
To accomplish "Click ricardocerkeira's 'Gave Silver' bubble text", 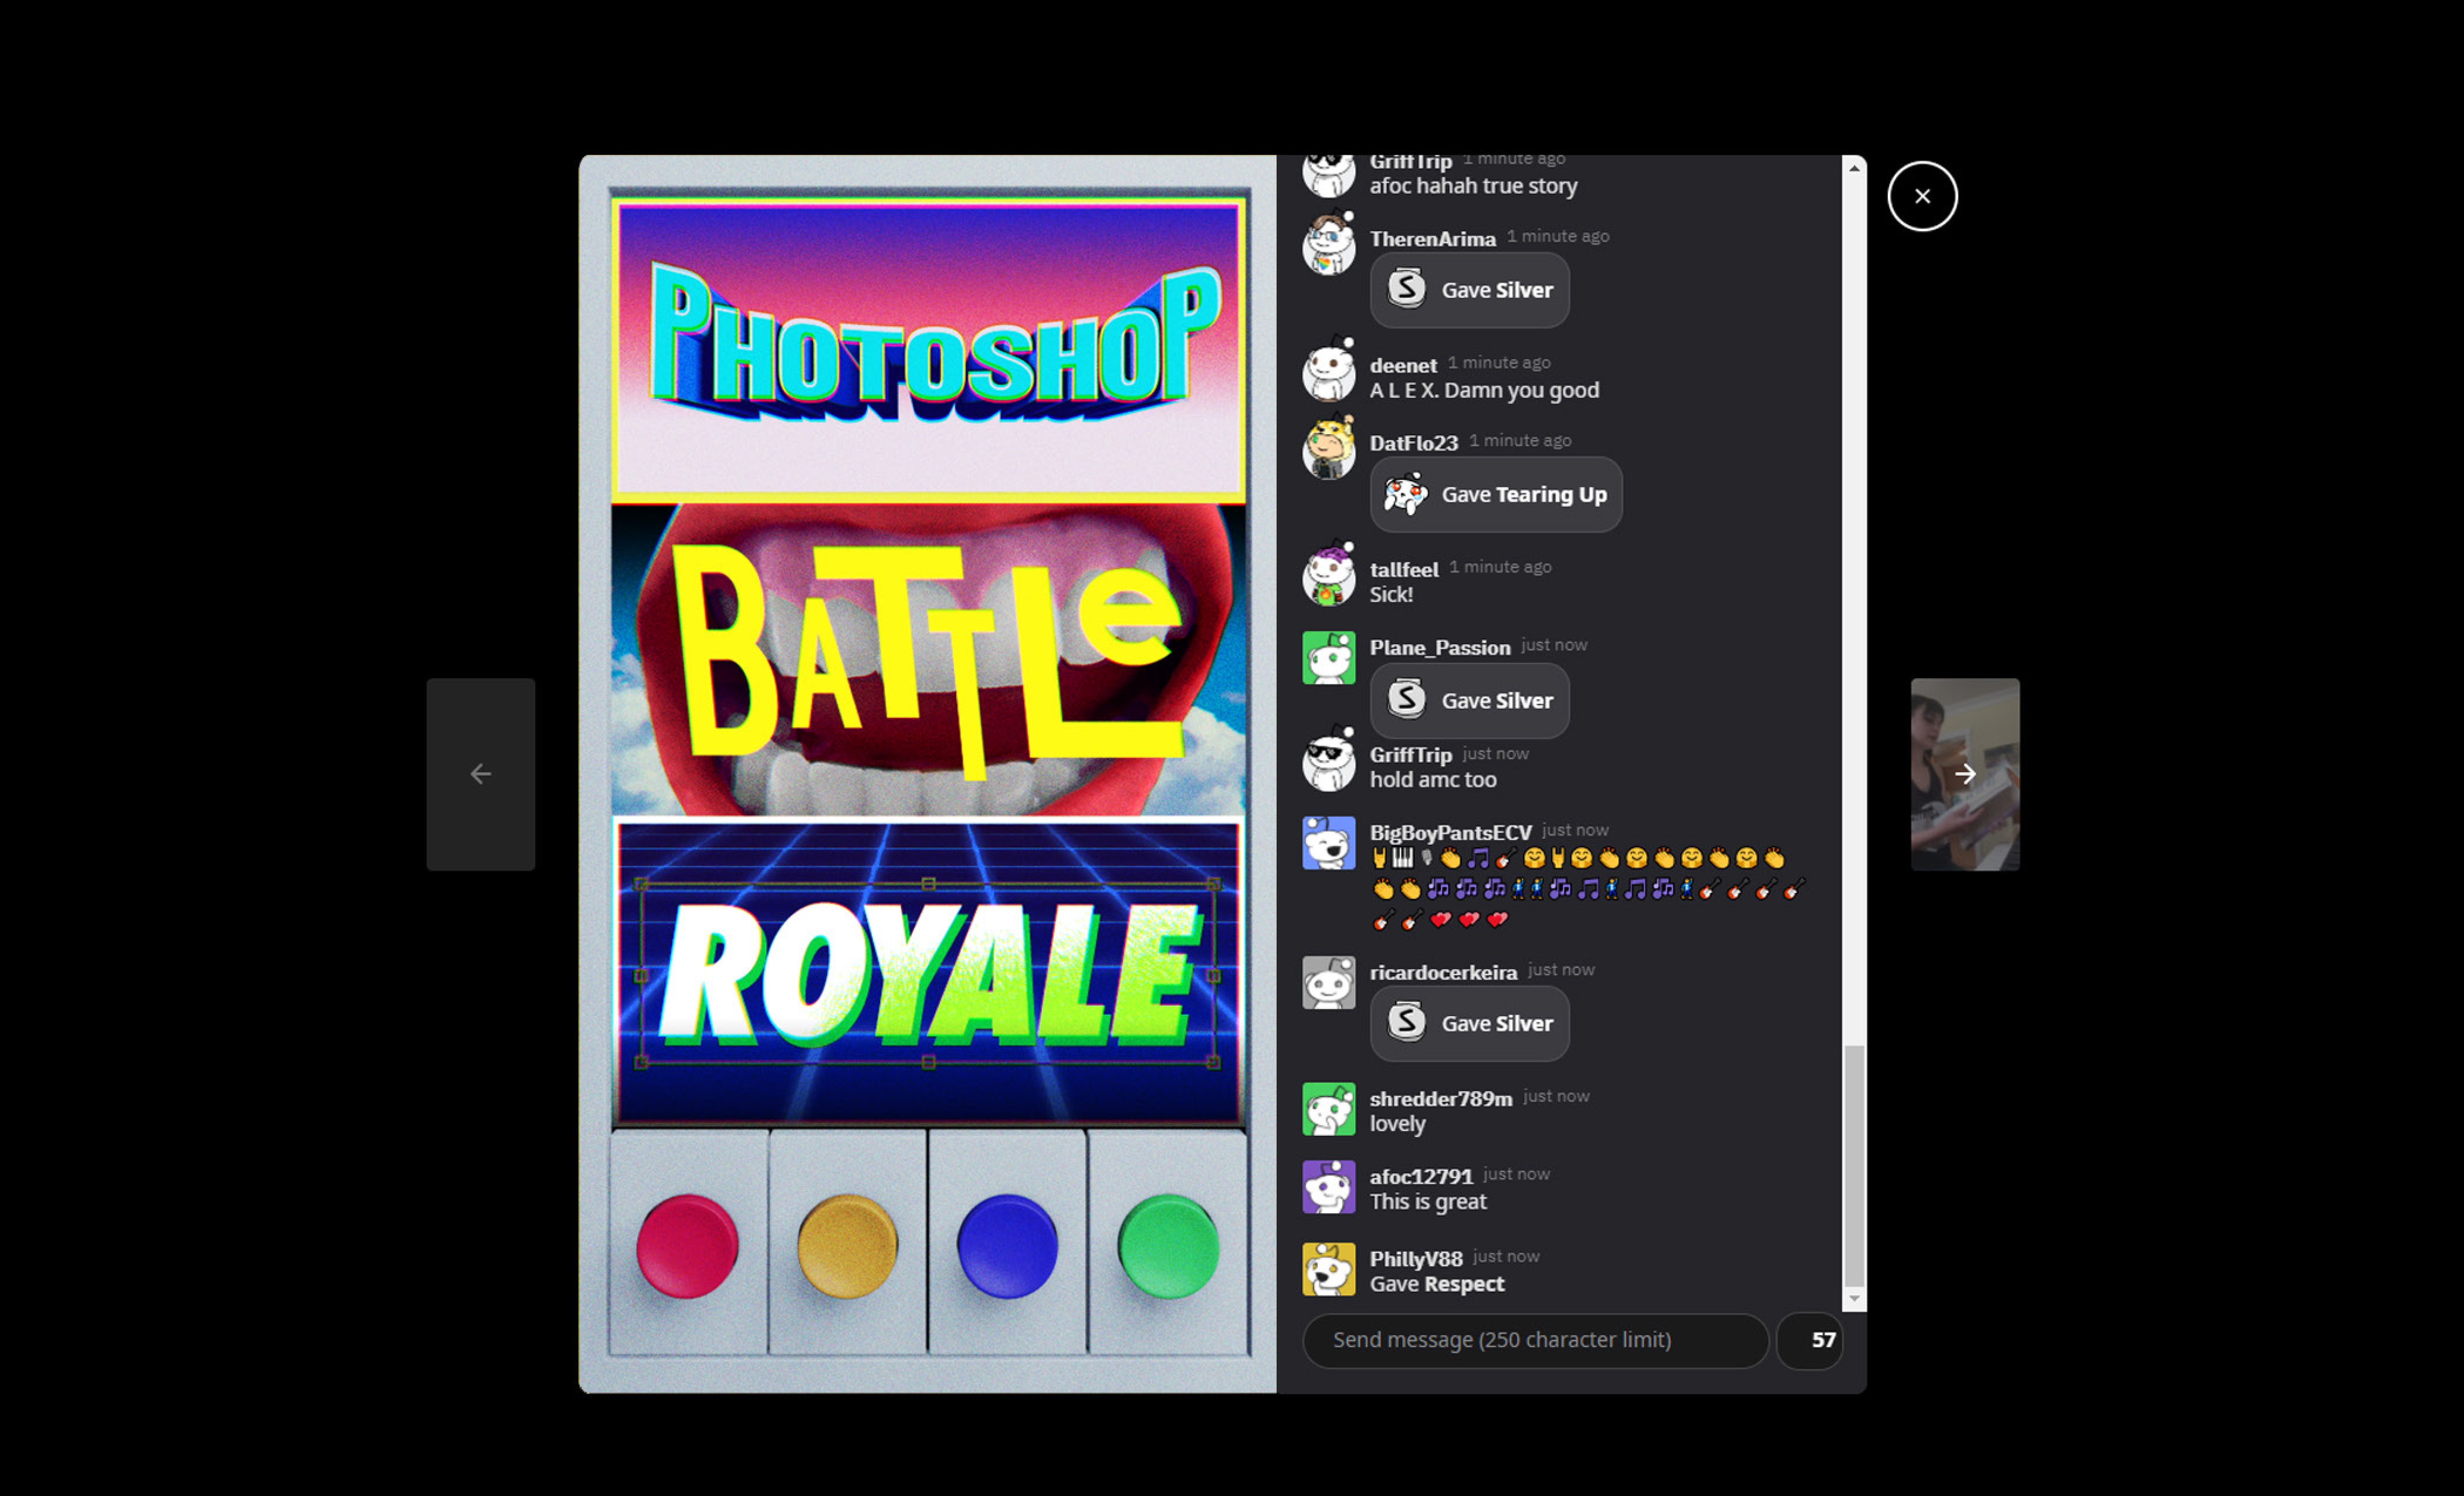I will (1497, 1024).
